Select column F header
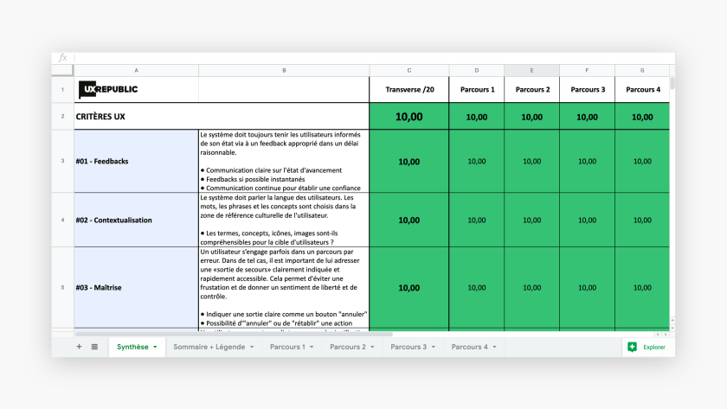This screenshot has height=409, width=727. 587,70
